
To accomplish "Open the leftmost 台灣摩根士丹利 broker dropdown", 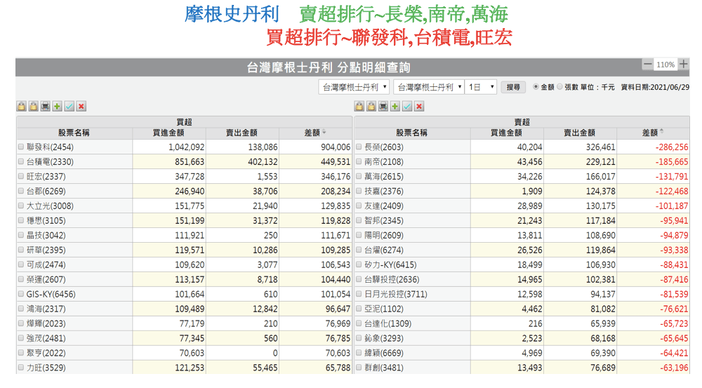I will (355, 87).
